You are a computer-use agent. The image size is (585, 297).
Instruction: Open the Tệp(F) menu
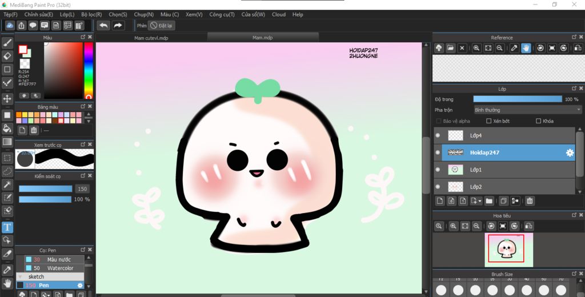coord(10,14)
